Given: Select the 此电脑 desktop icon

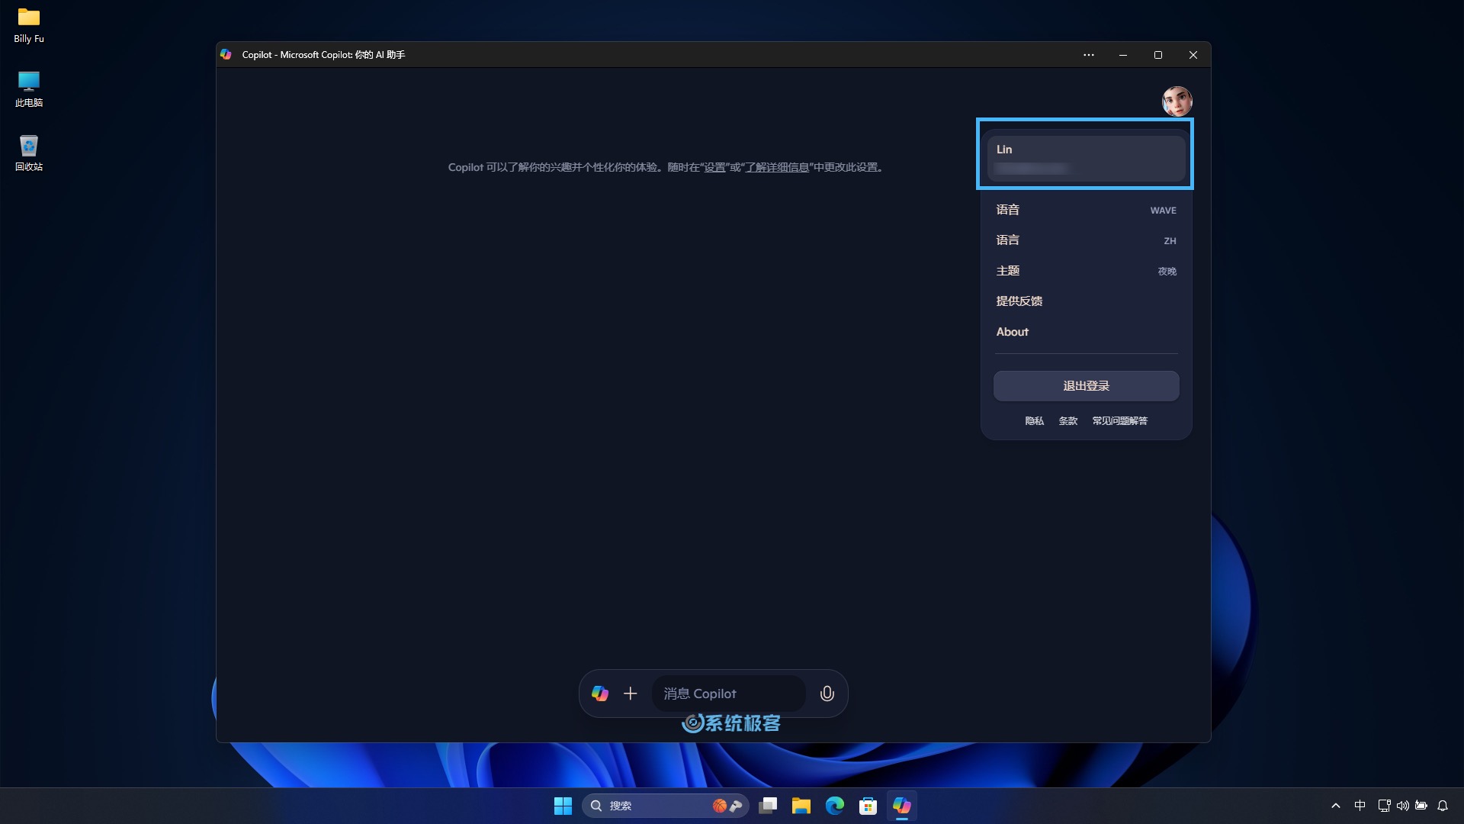Looking at the screenshot, I should pyautogui.click(x=29, y=89).
